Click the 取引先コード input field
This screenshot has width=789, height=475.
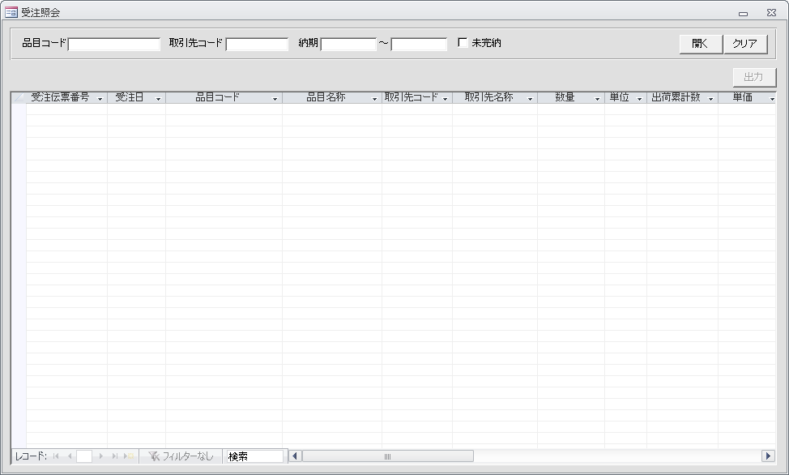click(x=257, y=44)
